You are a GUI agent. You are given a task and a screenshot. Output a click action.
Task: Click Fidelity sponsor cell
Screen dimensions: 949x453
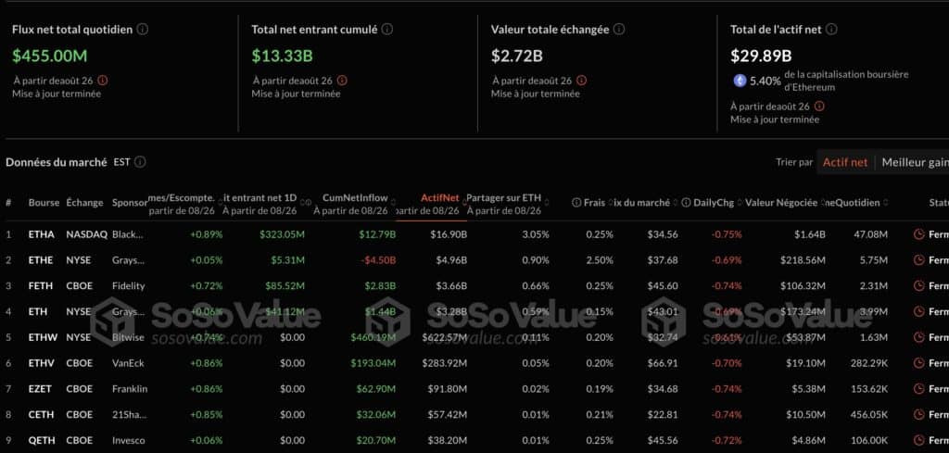[x=128, y=286]
